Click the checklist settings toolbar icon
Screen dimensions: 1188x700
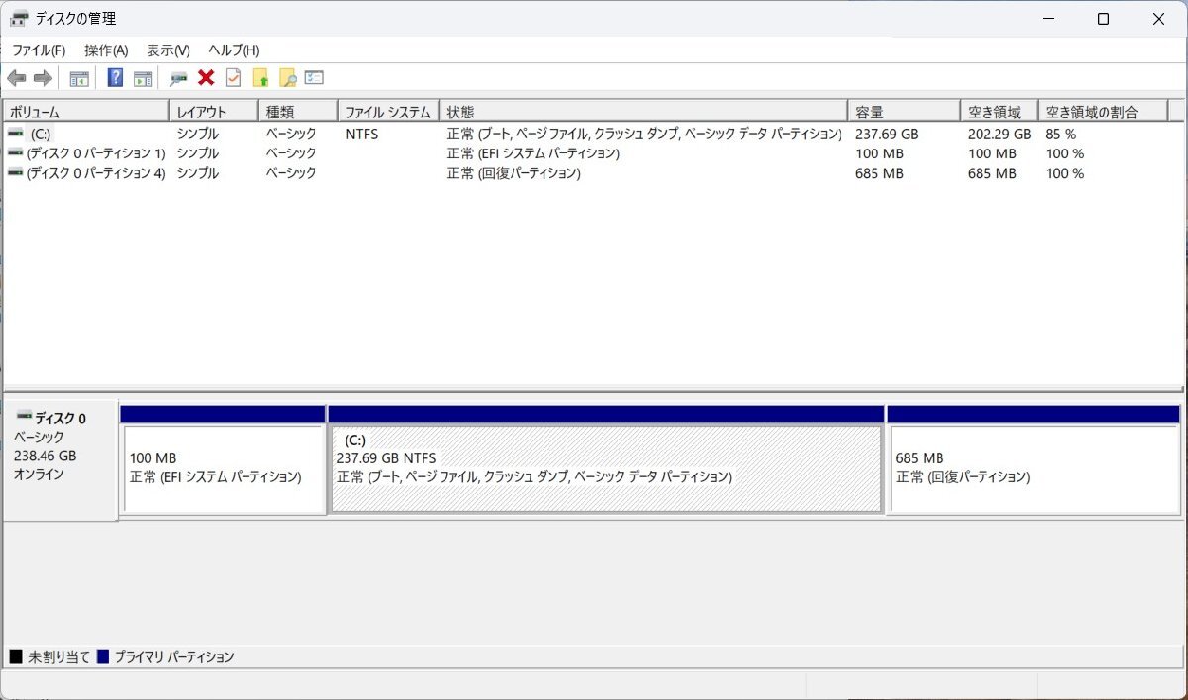[314, 78]
